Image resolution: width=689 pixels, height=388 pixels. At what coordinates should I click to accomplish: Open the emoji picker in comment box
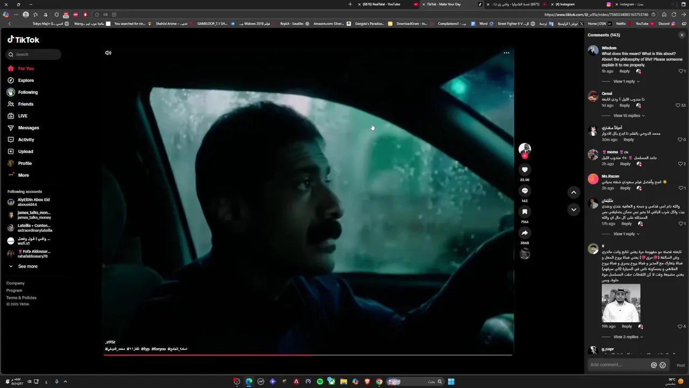coord(663,365)
